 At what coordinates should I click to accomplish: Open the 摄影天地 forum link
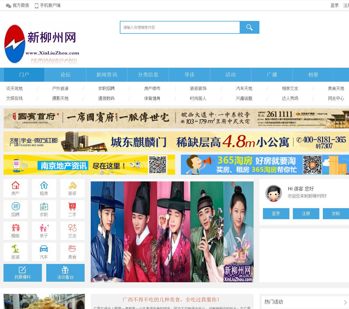pyautogui.click(x=60, y=98)
